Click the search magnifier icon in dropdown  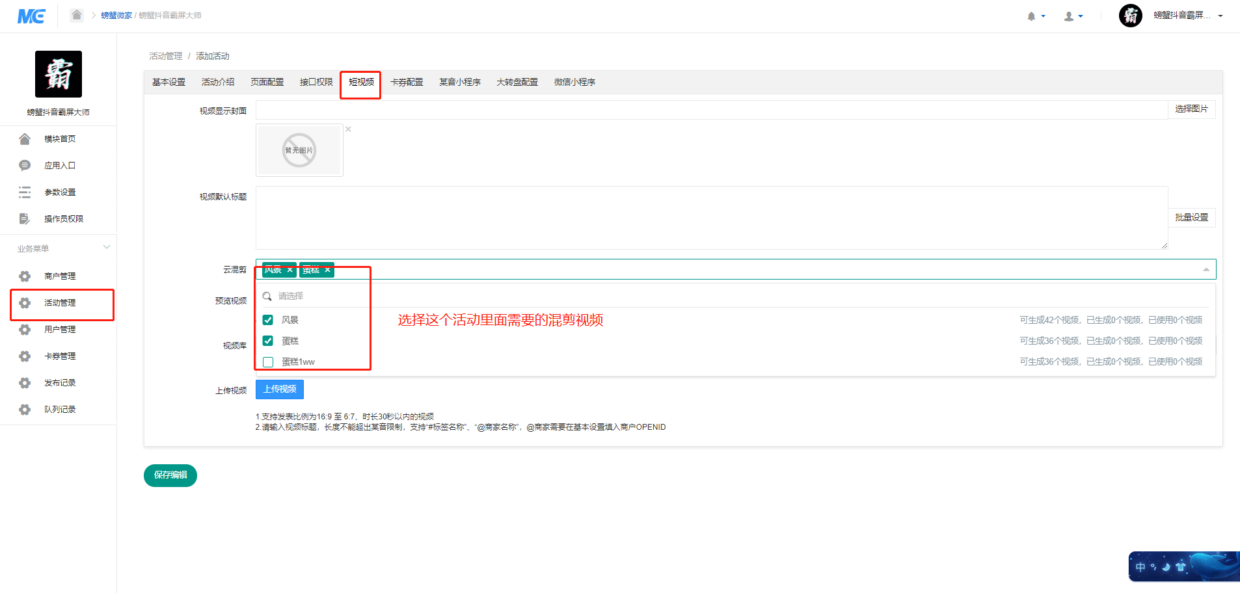(267, 296)
